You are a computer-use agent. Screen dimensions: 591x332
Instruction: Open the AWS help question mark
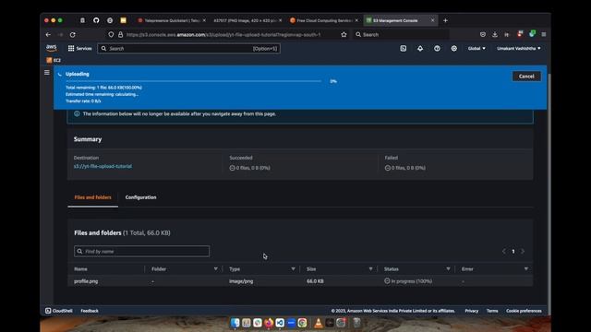tap(437, 49)
